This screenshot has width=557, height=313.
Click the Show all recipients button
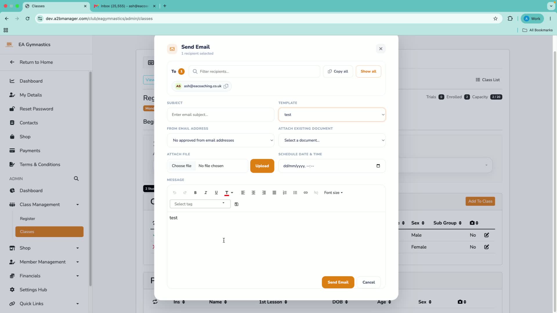368,71
